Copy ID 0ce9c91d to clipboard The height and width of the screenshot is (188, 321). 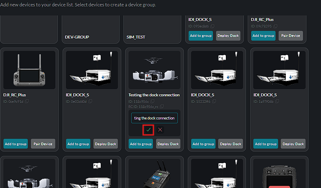tap(27, 101)
